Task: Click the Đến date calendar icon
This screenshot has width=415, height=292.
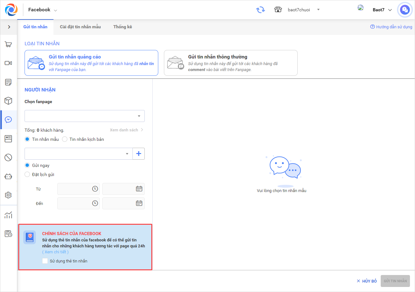Action: (x=139, y=203)
